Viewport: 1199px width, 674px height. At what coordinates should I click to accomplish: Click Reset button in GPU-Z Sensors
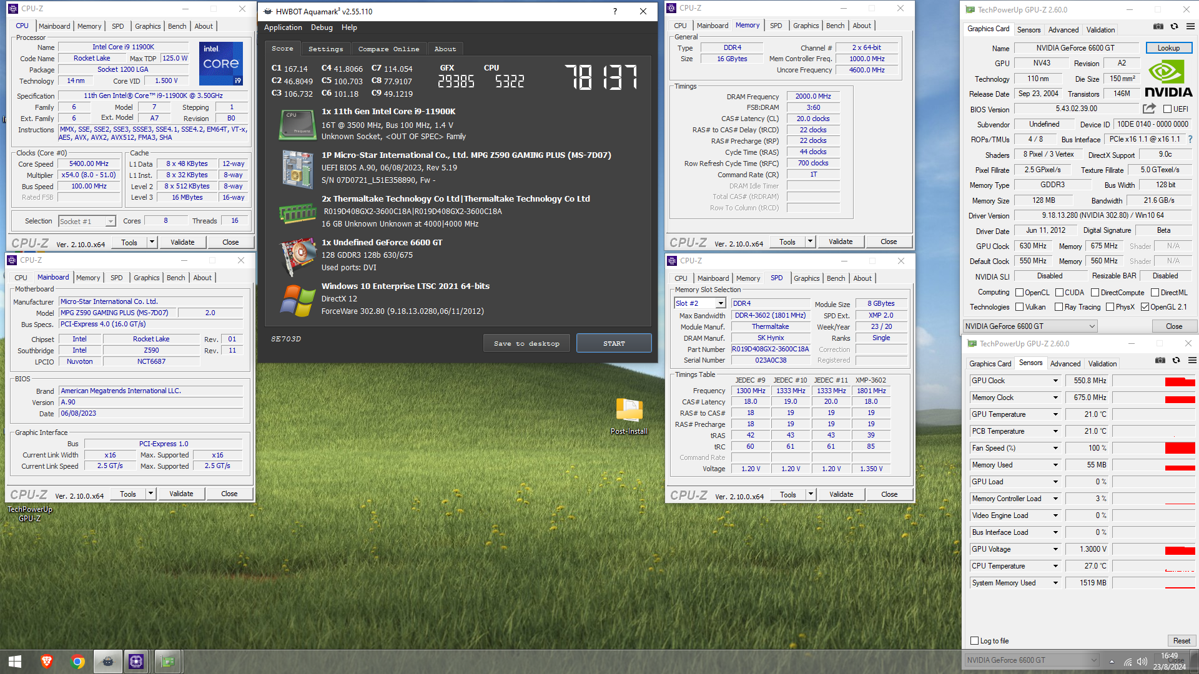(1182, 641)
